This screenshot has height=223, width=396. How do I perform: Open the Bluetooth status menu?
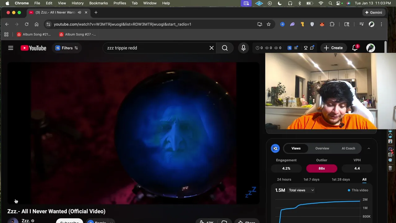[x=299, y=3]
